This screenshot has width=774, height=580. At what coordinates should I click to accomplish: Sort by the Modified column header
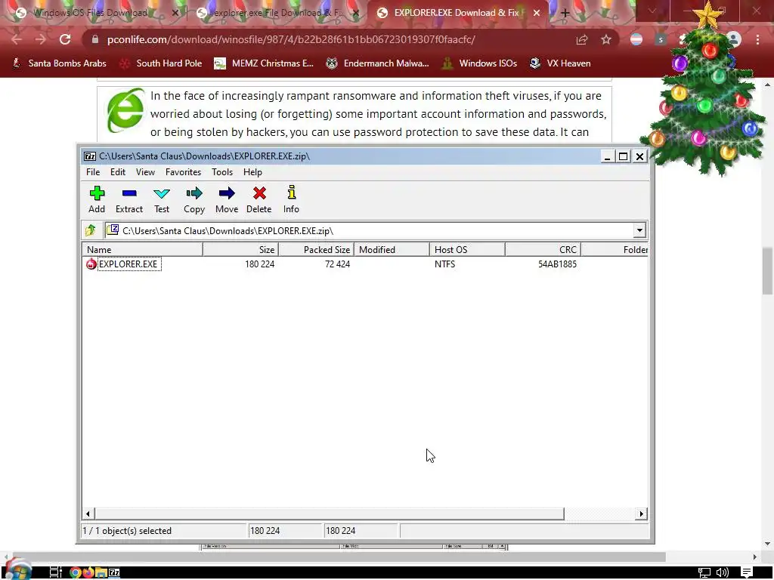pyautogui.click(x=392, y=249)
